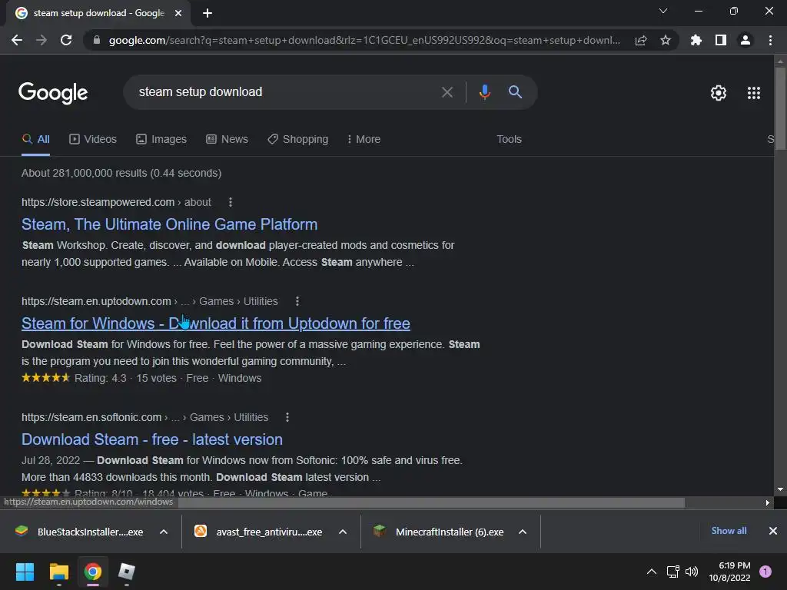787x590 pixels.
Task: Switch to News results tab
Action: (x=227, y=140)
